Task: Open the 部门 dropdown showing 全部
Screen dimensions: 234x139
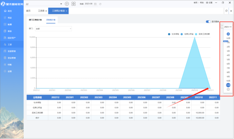Action: [53, 29]
